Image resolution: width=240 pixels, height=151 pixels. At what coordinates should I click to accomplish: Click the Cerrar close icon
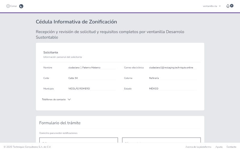click(8, 6)
